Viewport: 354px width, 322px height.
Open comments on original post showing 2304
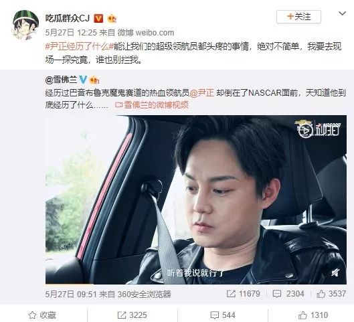coord(288,294)
